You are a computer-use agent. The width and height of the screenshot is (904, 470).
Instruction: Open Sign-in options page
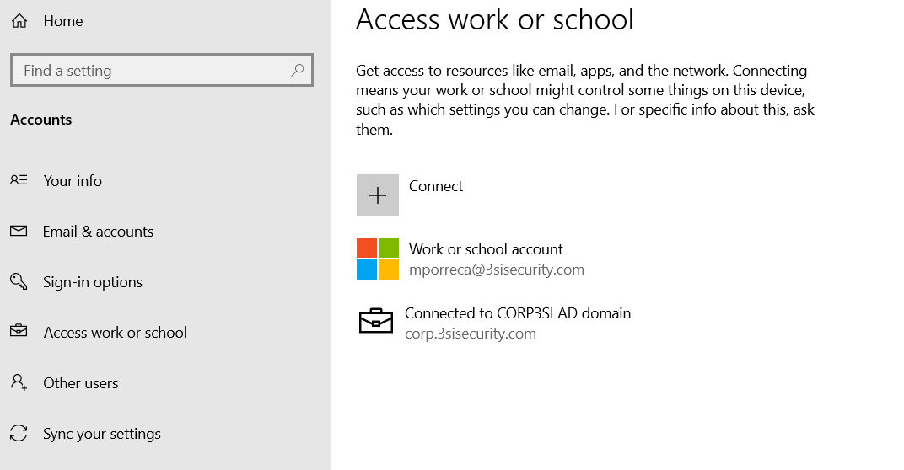[93, 282]
